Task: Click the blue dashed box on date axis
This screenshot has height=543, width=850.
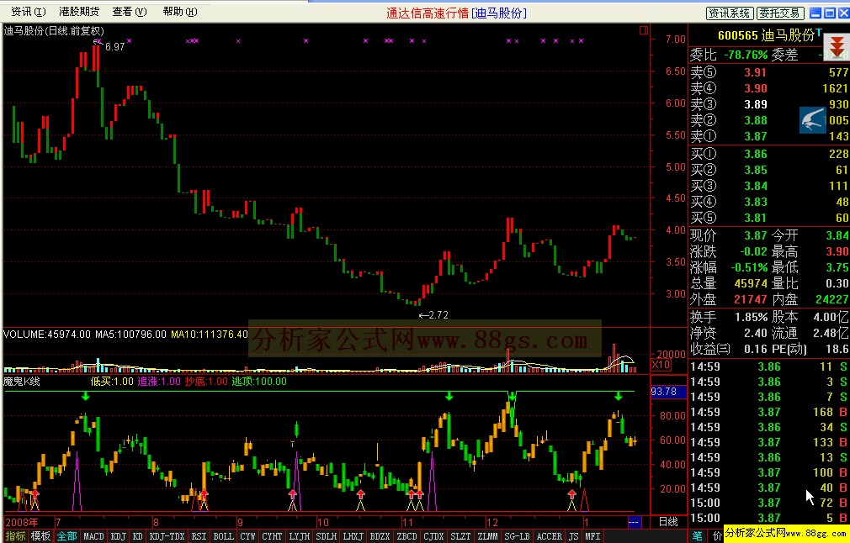Action: 635,523
